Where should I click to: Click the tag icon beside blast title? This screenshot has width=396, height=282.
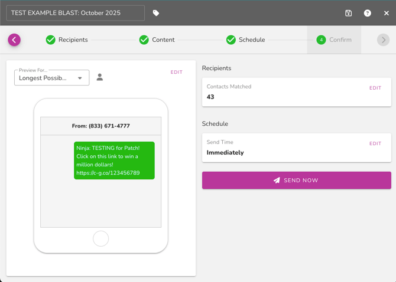point(156,13)
